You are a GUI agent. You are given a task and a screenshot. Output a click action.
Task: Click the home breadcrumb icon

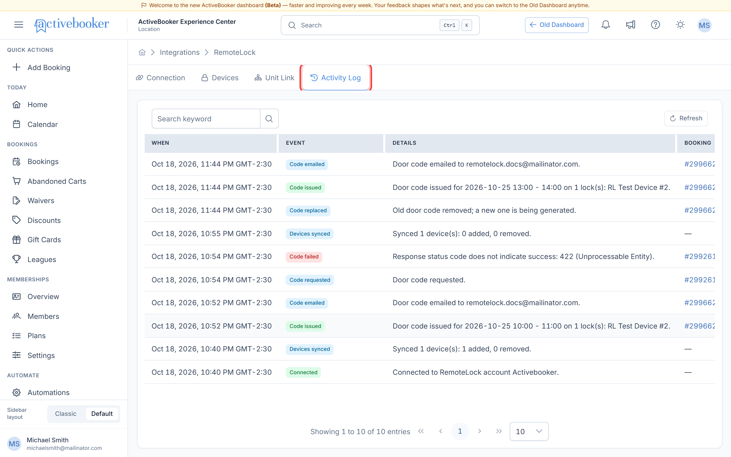tap(142, 52)
